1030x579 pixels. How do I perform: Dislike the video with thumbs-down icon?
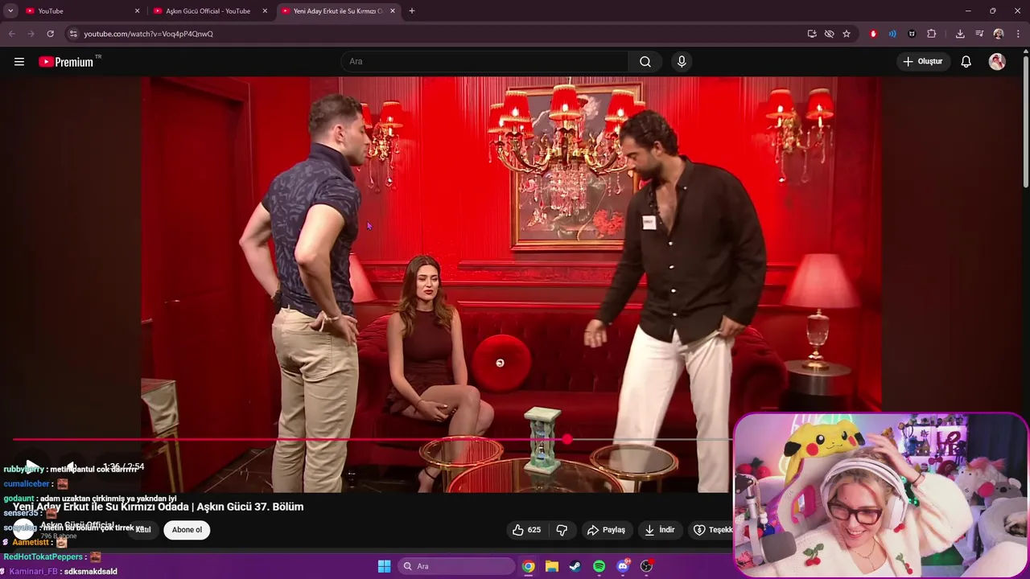tap(562, 530)
